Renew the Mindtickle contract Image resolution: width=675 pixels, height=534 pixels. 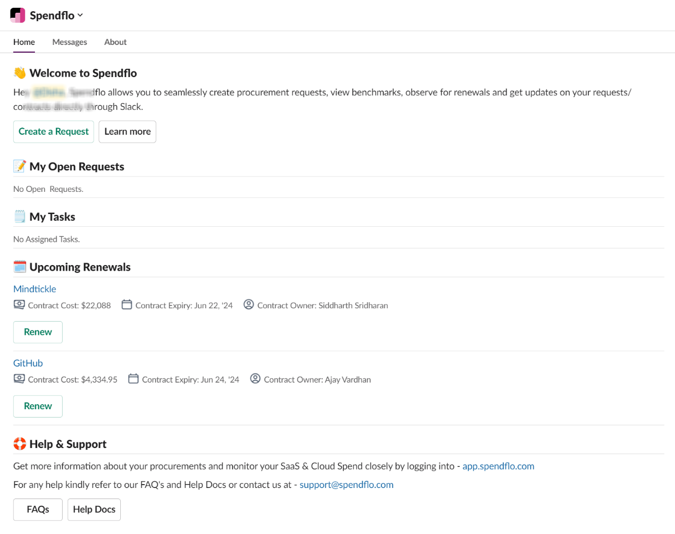[x=38, y=332]
